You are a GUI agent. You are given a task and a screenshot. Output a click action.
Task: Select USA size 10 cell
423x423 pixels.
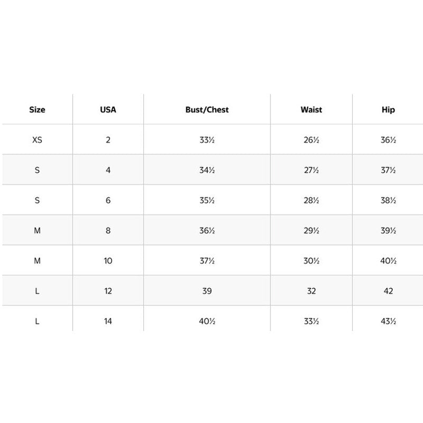(x=108, y=261)
